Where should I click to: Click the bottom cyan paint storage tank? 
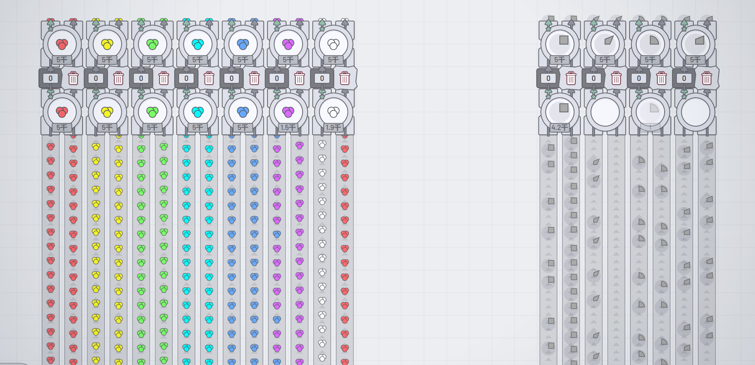point(198,112)
